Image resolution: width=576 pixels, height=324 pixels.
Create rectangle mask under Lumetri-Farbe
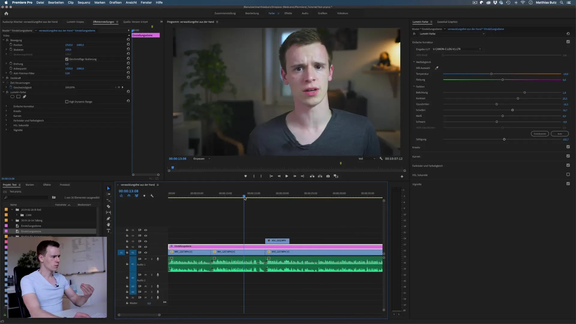[x=18, y=97]
